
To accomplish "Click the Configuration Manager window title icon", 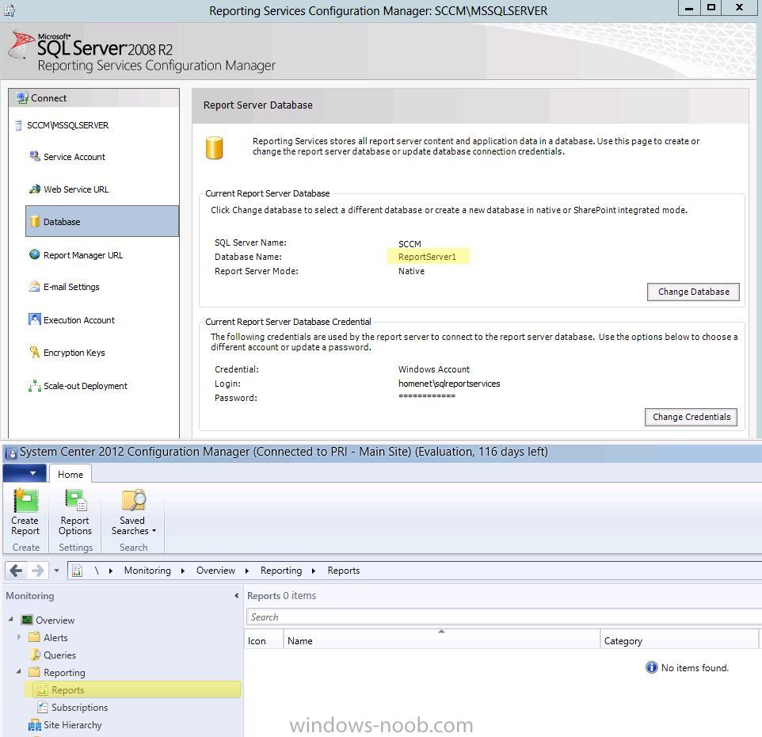I will 10,453.
